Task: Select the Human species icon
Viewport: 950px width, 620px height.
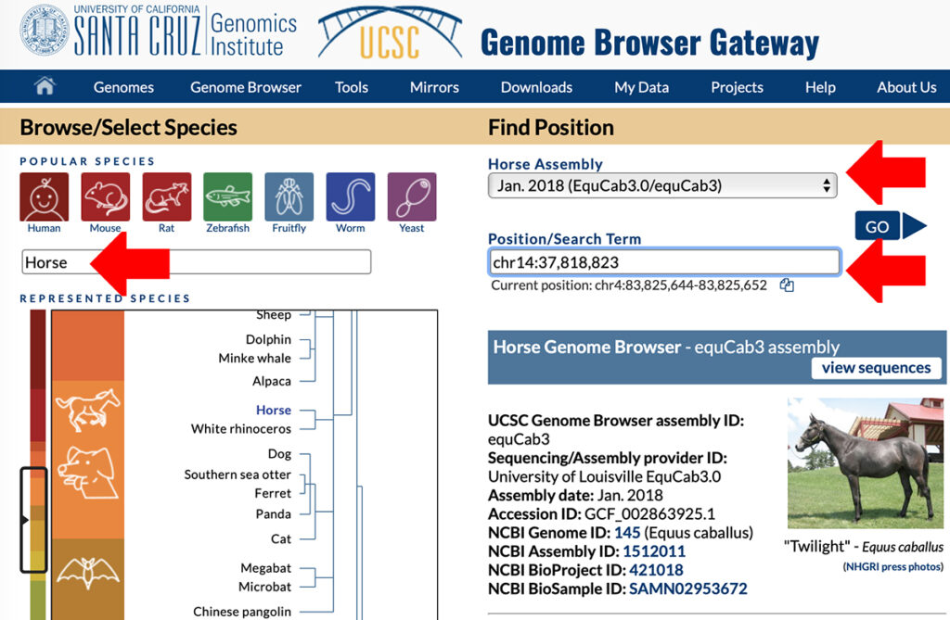Action: tap(45, 196)
